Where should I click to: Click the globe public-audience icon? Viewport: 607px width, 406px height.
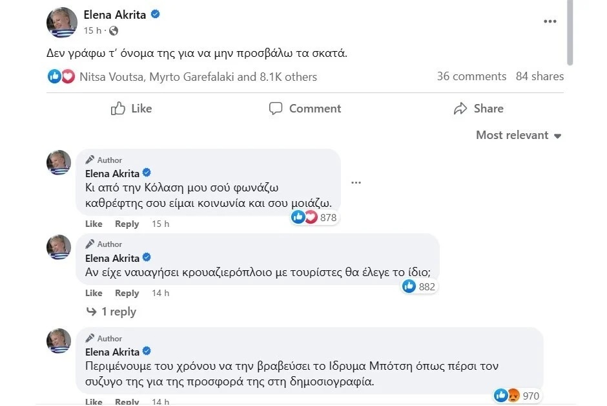coord(114,30)
